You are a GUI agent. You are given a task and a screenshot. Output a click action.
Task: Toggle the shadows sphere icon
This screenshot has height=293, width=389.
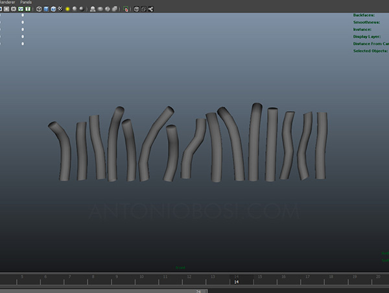(x=75, y=9)
